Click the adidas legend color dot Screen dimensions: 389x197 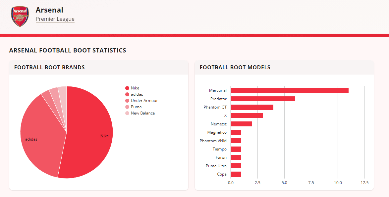tap(127, 94)
